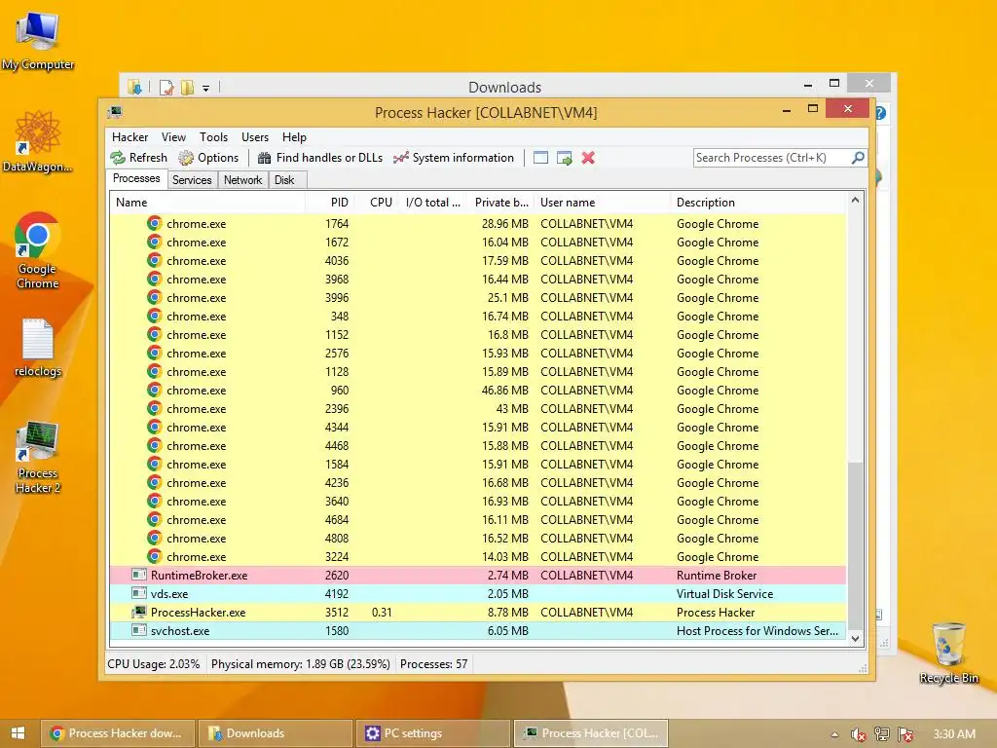The width and height of the screenshot is (997, 748).
Task: Sort by CPU column header
Action: coord(376,203)
